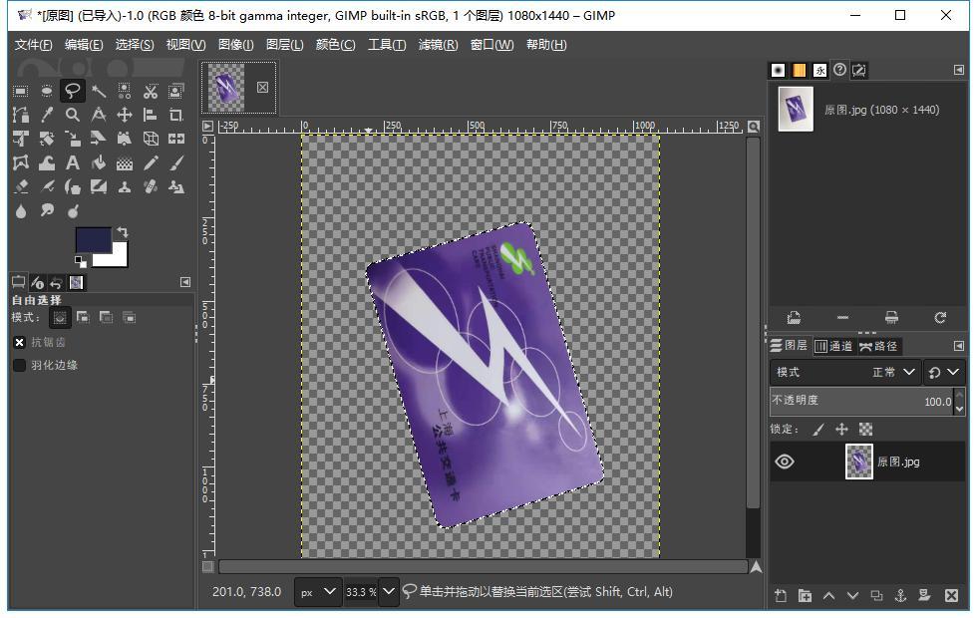Expand the 33.3% zoom level dropdown
This screenshot has height=618, width=977.
389,591
